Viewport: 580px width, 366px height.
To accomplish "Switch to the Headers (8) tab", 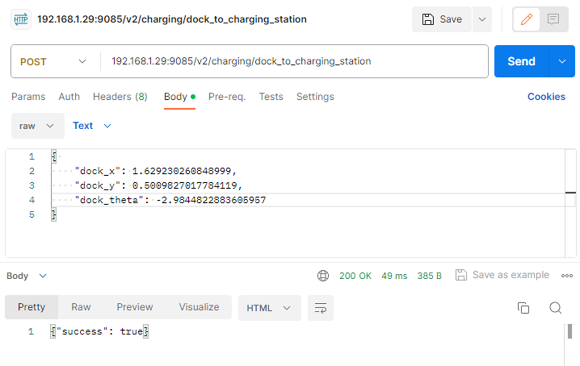I will pyautogui.click(x=120, y=97).
